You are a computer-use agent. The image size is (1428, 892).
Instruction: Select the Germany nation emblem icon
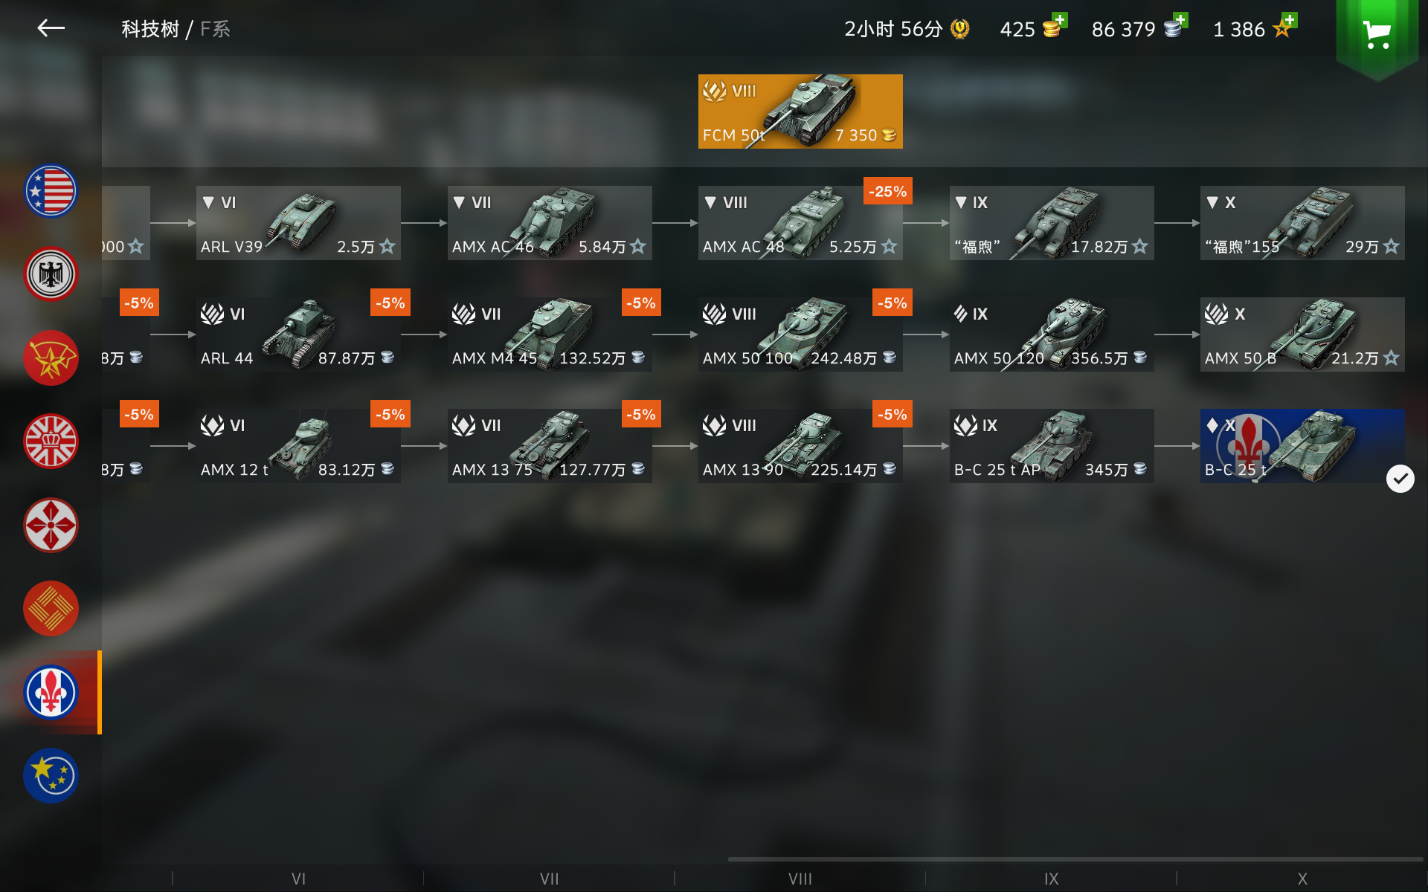pos(51,274)
